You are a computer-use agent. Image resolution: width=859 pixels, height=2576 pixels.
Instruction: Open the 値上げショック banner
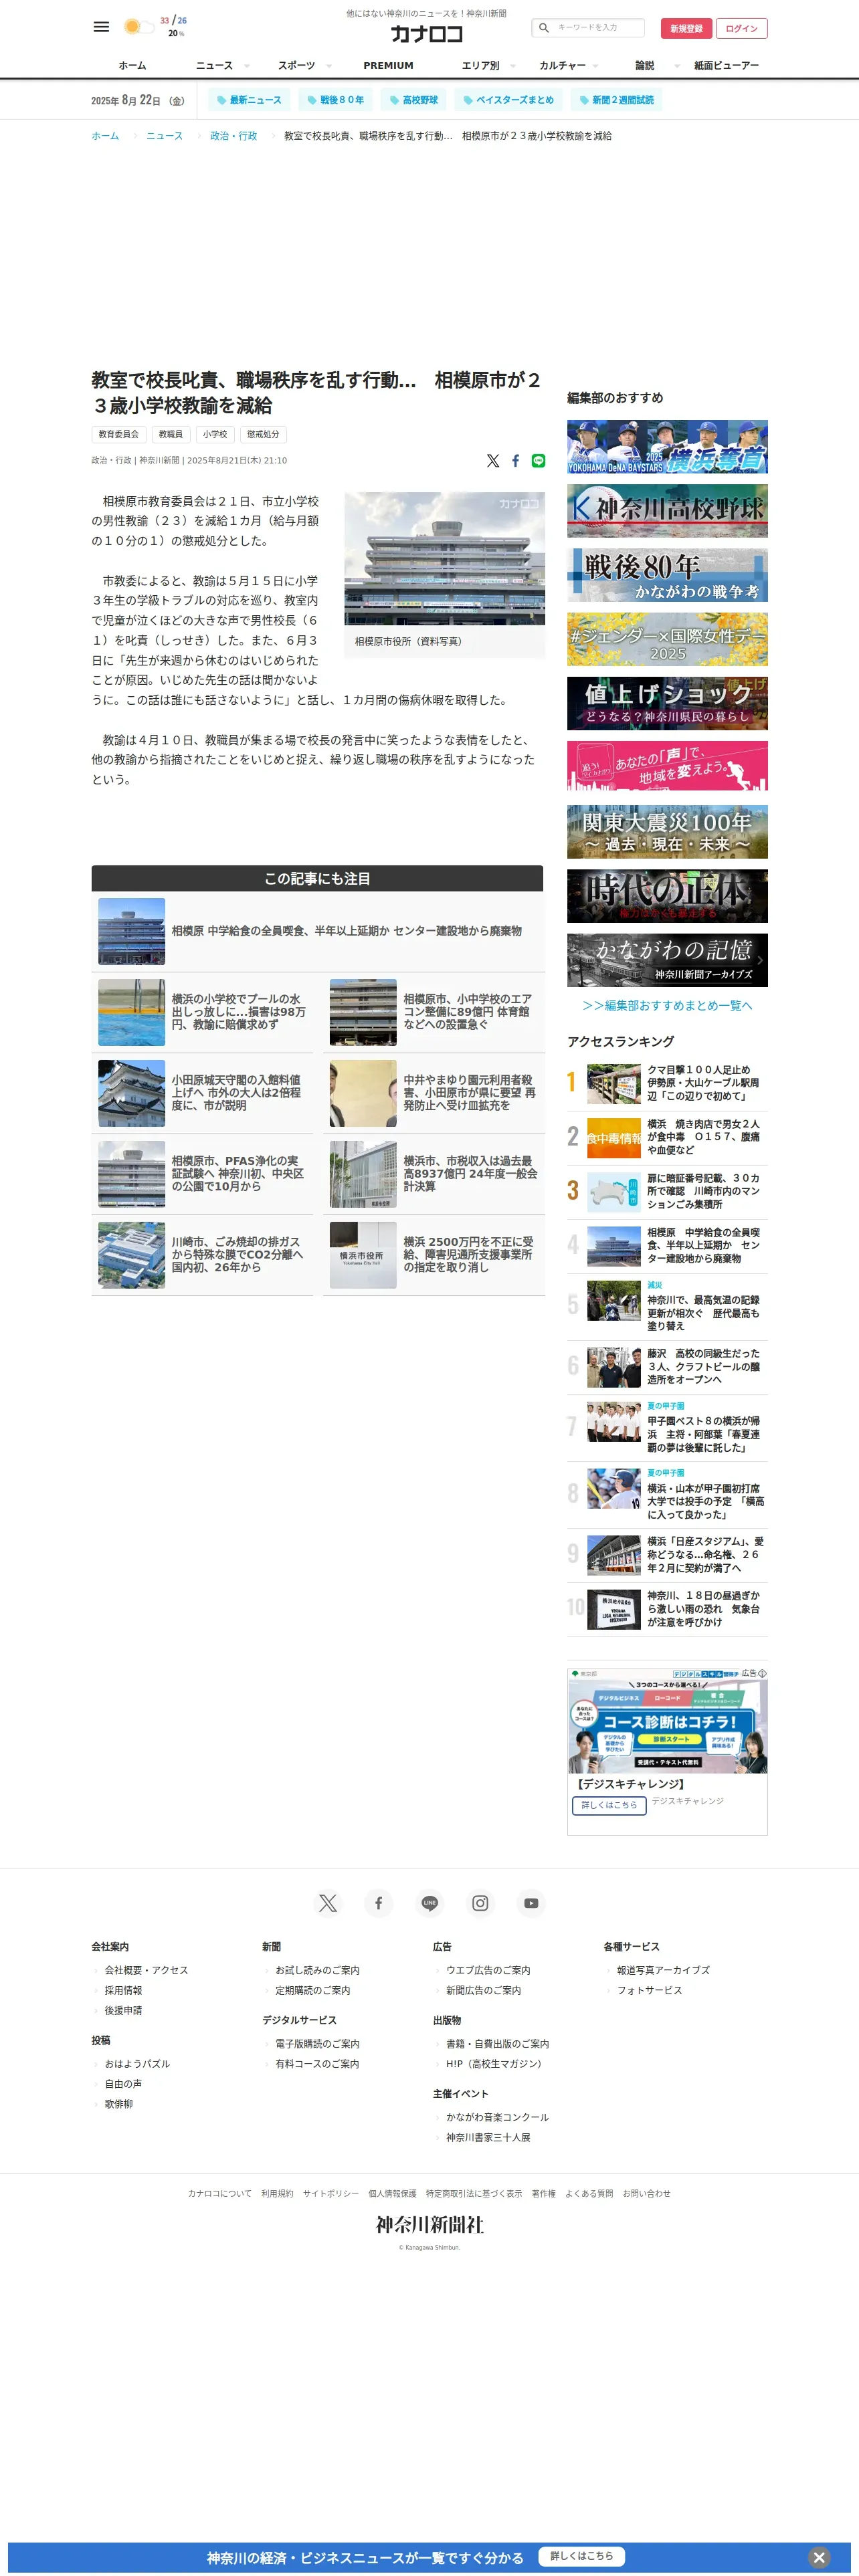tap(667, 703)
